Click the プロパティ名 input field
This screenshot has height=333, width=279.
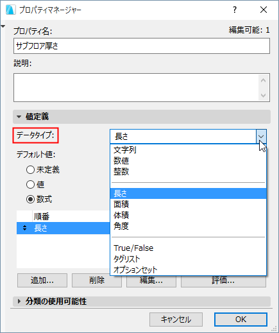(x=142, y=46)
